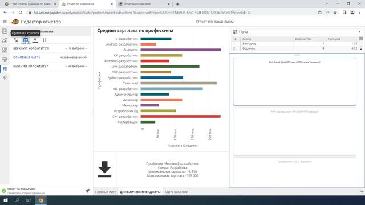Click the Тестировщик axis label
This screenshot has height=205, width=365.
pos(128,122)
